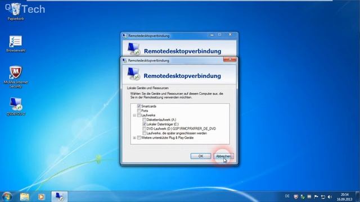
Task: Uncheck the Lokaler Datenträger (C:) checkbox
Action: pyautogui.click(x=144, y=124)
